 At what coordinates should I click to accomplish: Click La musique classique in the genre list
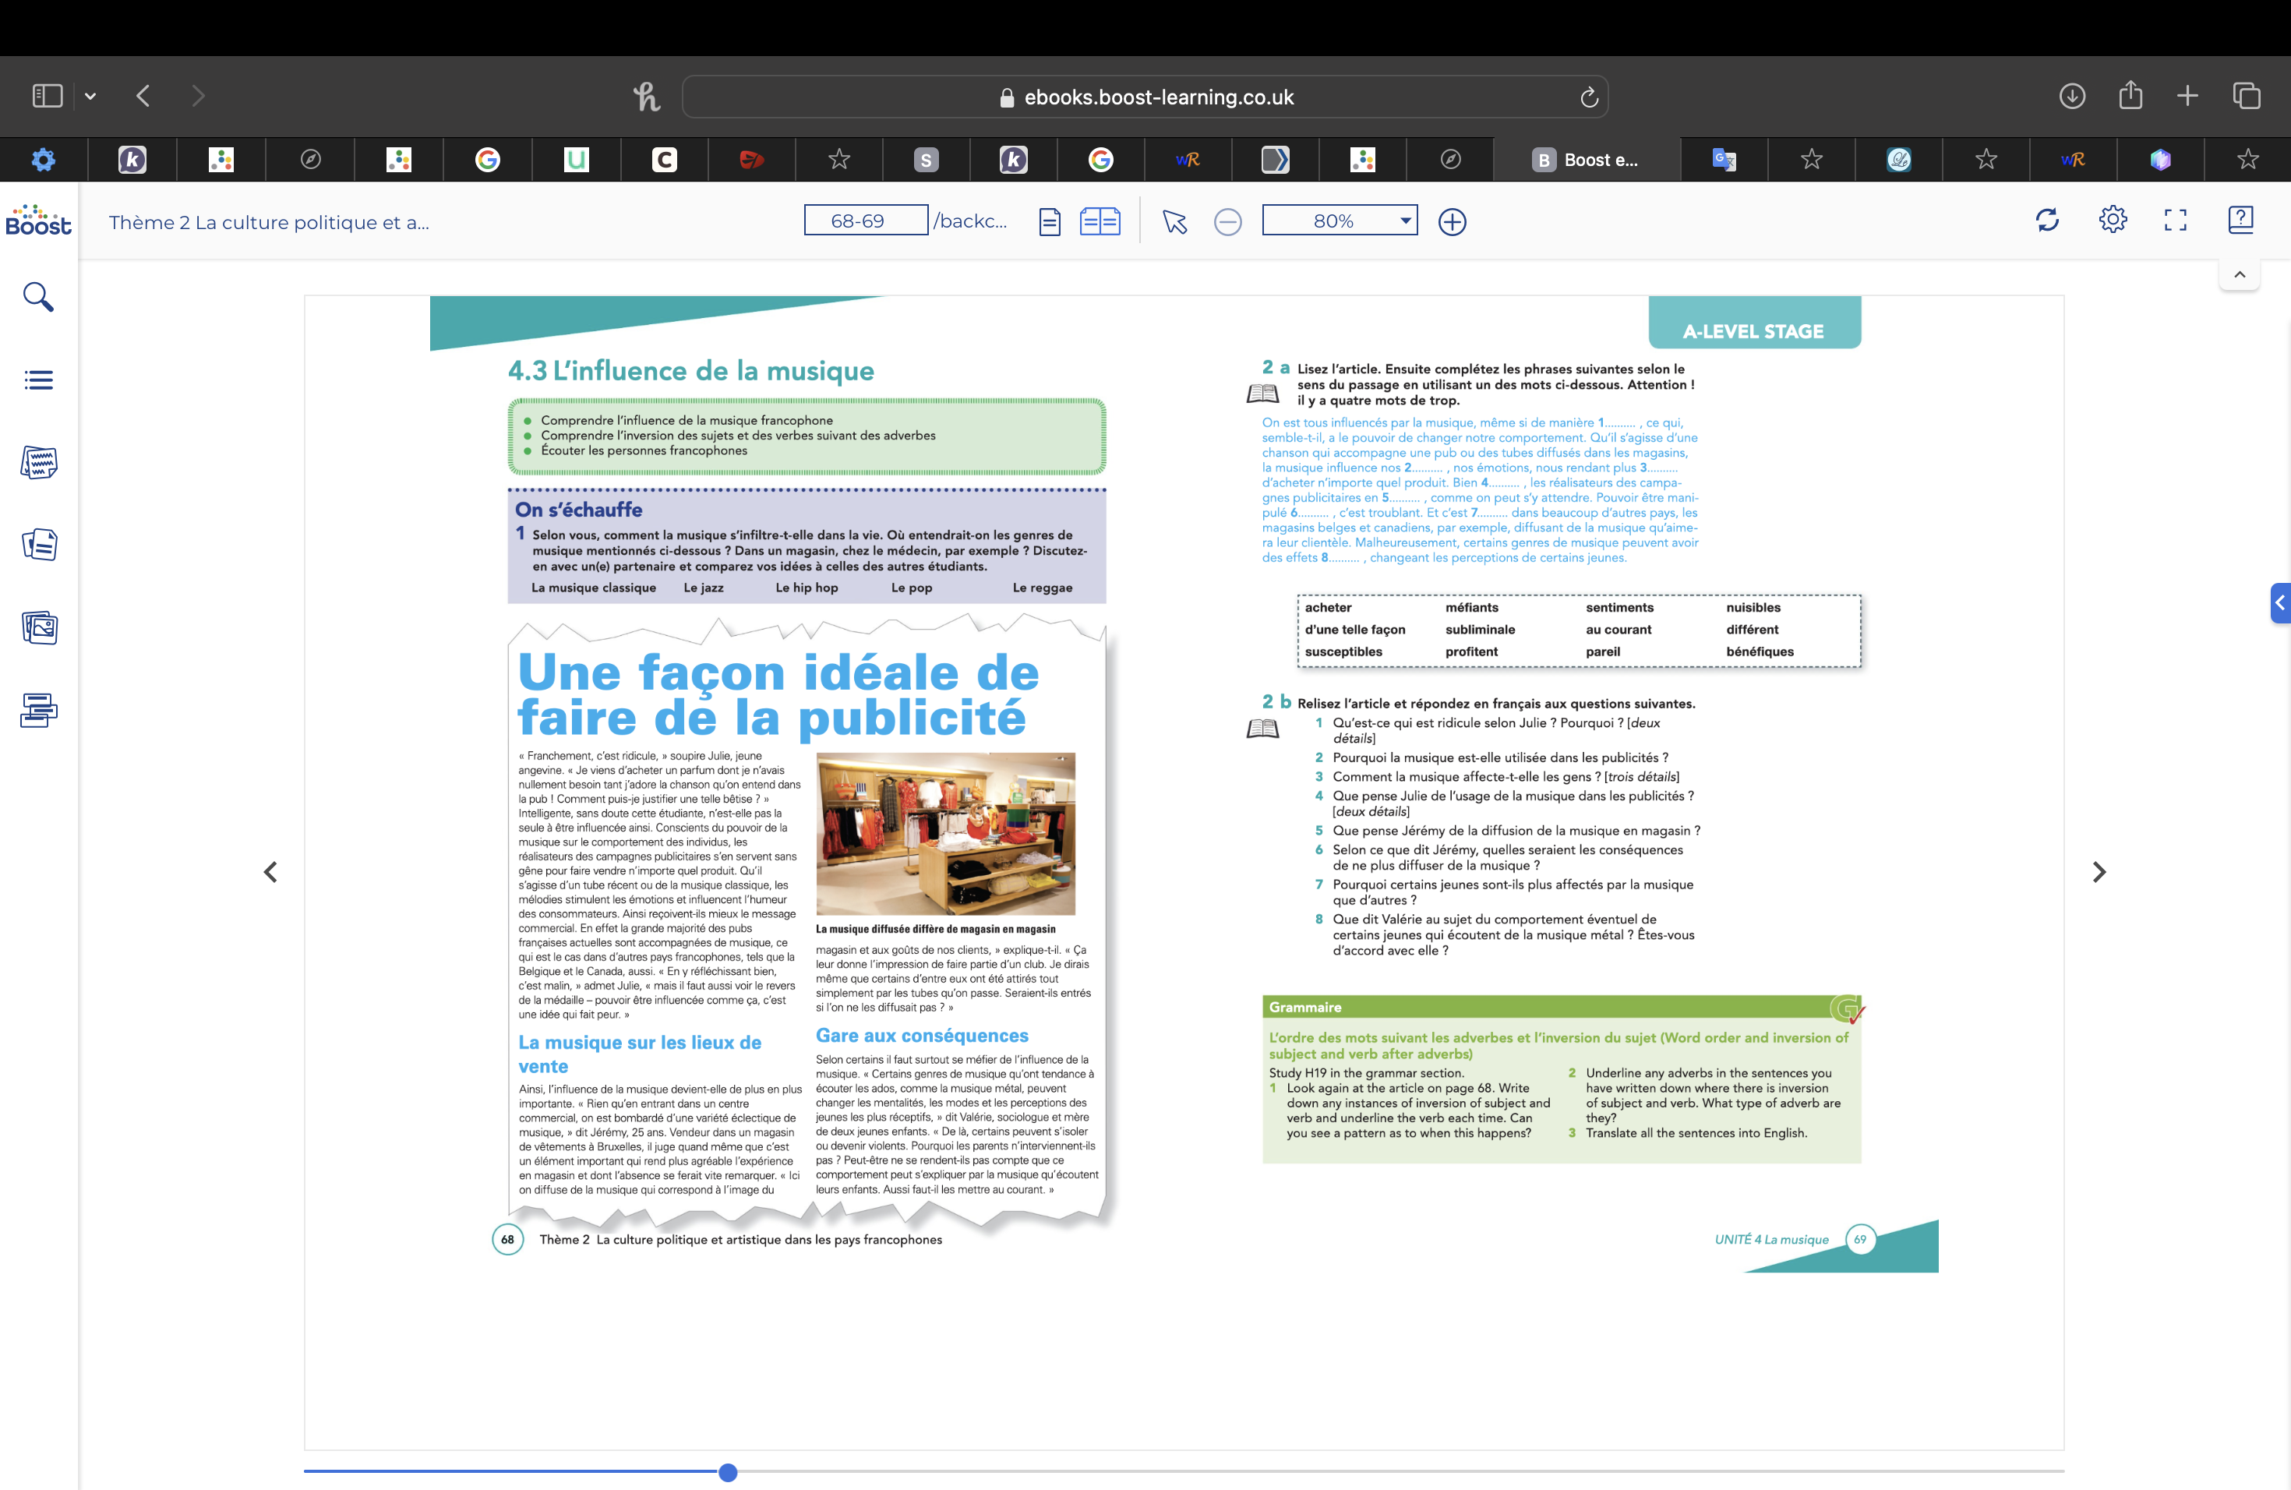pyautogui.click(x=593, y=587)
